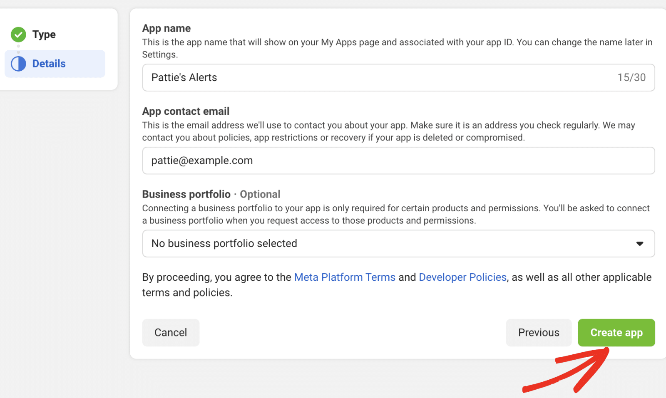Image resolution: width=666 pixels, height=398 pixels.
Task: Open the Meta Platform Terms link
Action: point(345,277)
